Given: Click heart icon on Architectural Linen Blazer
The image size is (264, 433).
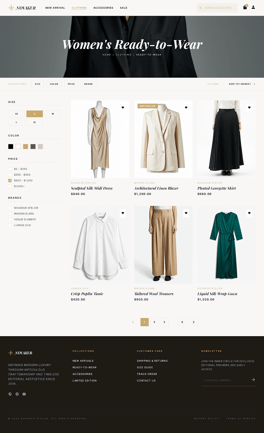Looking at the screenshot, I should coord(186,108).
